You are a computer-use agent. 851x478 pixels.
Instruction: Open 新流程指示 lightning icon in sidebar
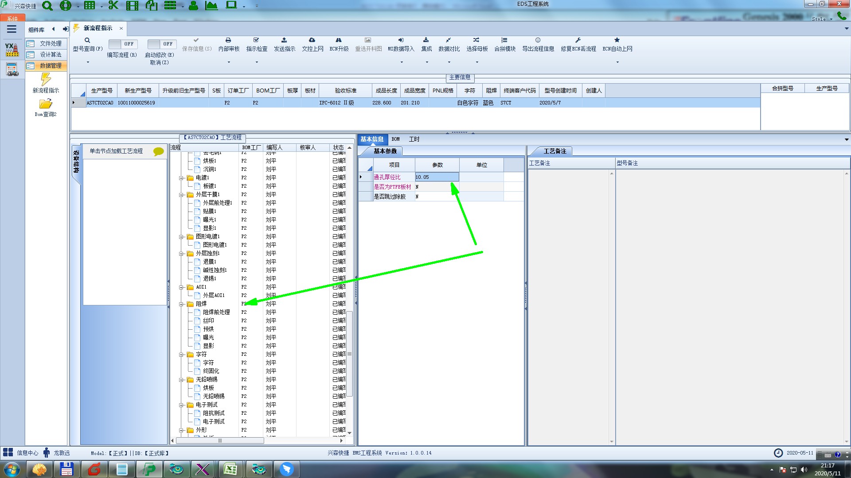tap(46, 80)
